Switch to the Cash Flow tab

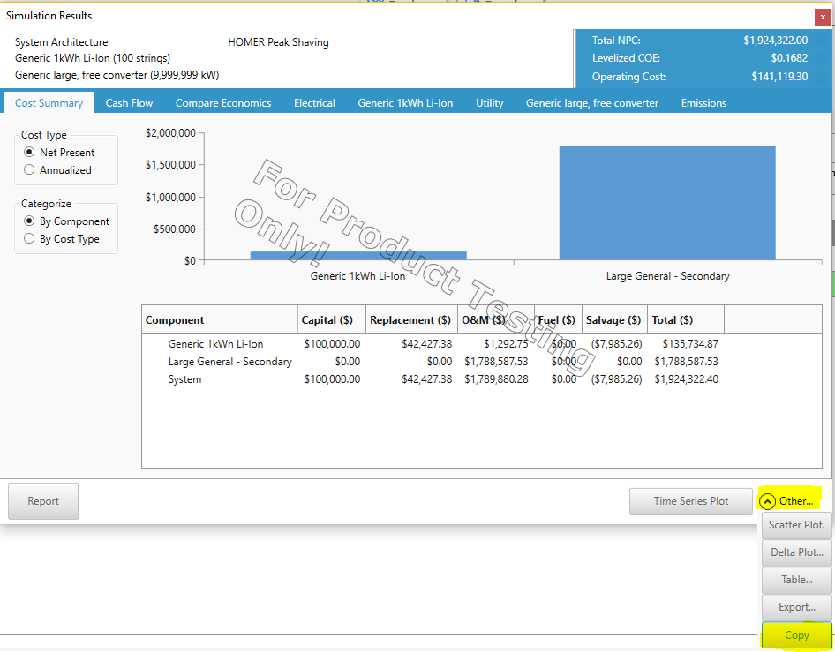point(129,103)
